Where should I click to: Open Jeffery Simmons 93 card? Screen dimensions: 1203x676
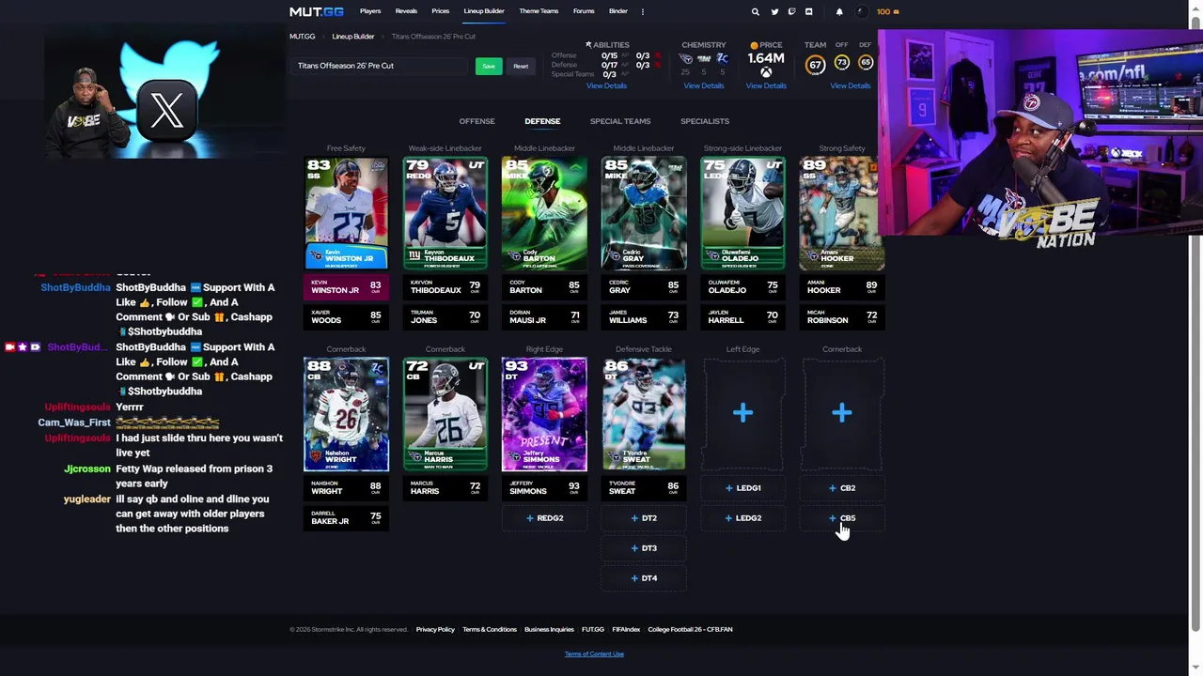click(544, 414)
